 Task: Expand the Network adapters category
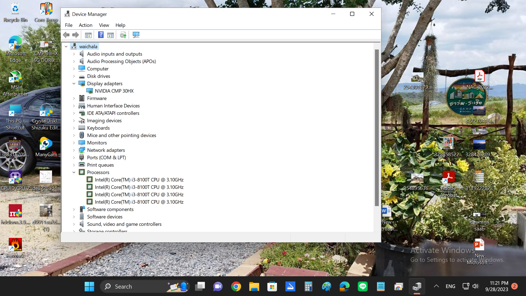point(74,150)
